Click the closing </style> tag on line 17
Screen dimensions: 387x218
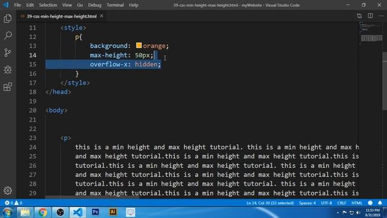pyautogui.click(x=75, y=82)
